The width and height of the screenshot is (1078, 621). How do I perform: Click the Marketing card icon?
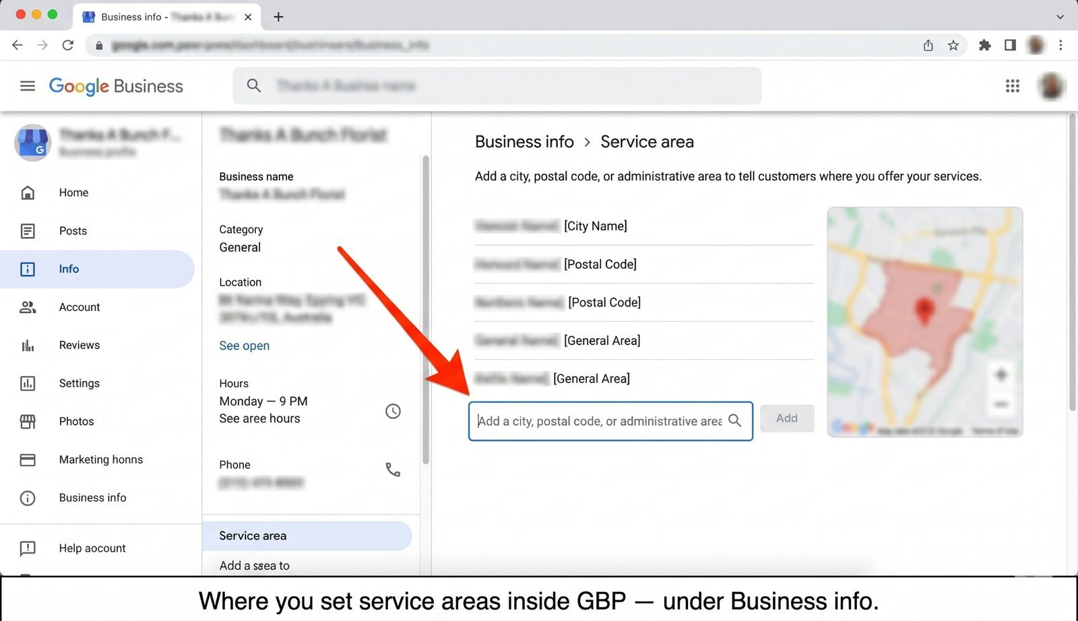[28, 460]
